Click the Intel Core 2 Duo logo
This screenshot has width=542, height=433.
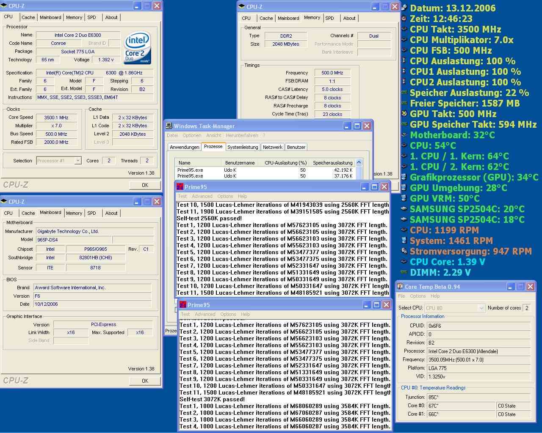click(138, 49)
